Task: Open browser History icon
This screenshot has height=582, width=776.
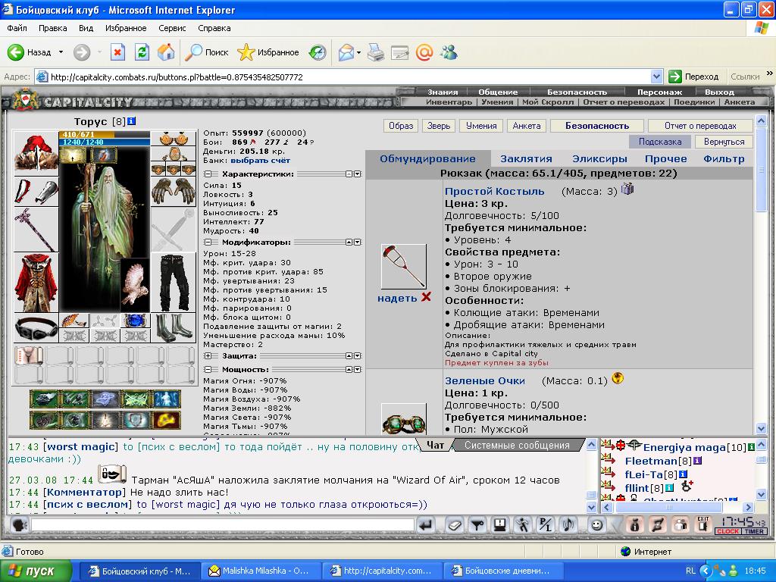Action: tap(318, 52)
